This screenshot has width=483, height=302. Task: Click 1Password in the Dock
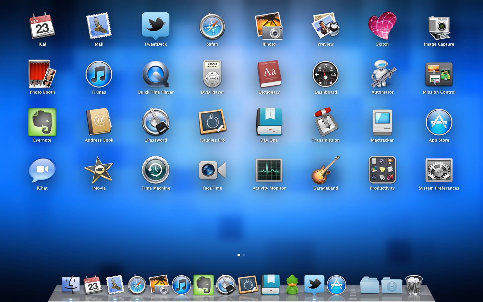point(226,285)
